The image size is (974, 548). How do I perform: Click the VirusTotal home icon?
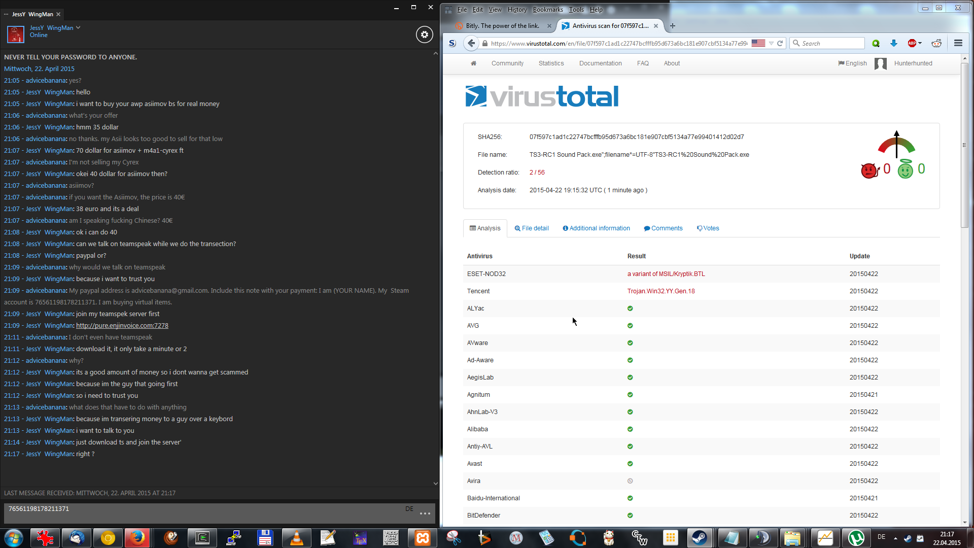click(473, 63)
